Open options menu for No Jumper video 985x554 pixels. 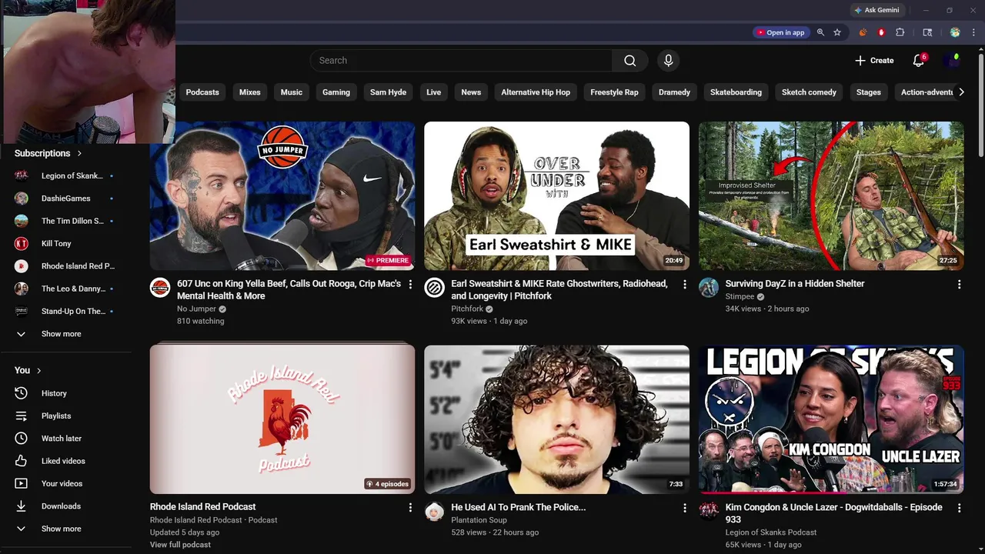coord(410,284)
